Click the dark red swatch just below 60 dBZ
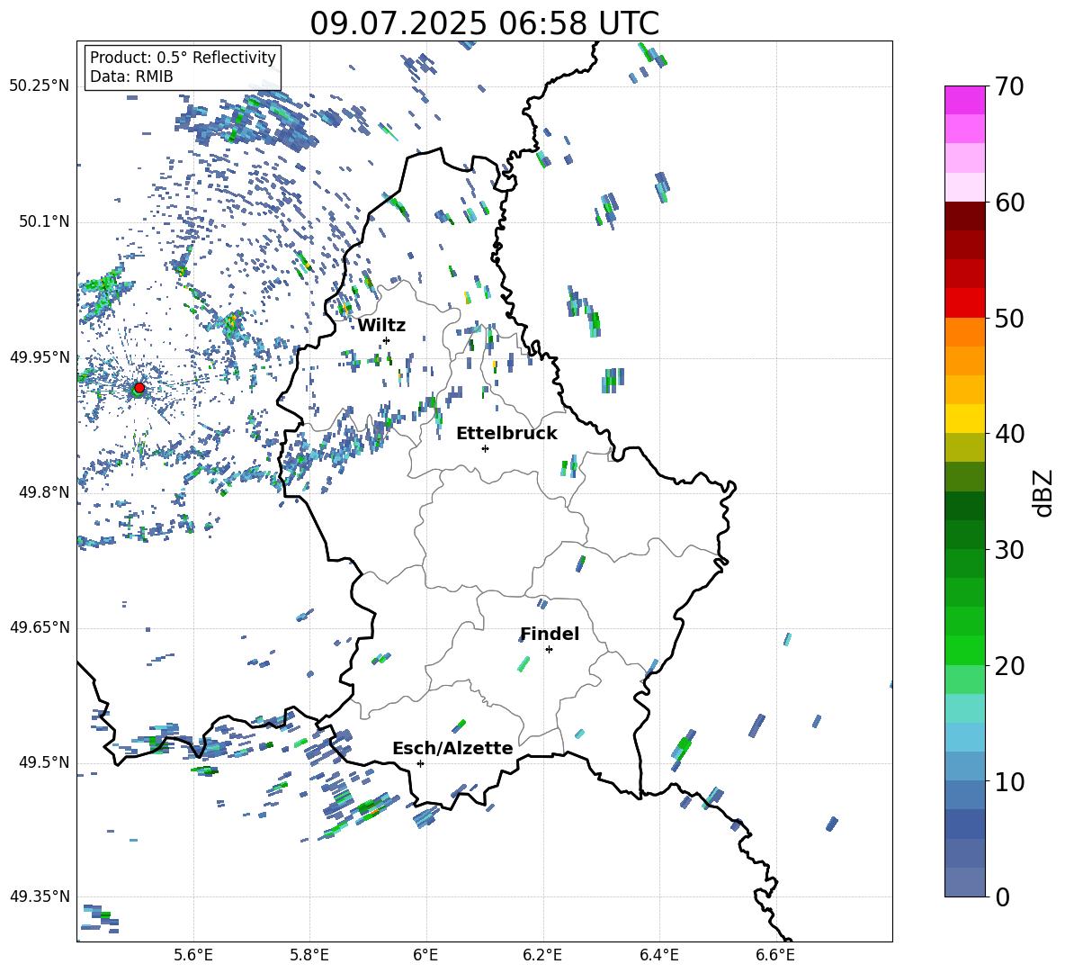This screenshot has width=1065, height=973. (965, 217)
